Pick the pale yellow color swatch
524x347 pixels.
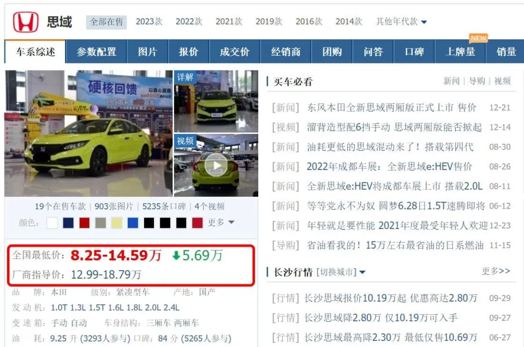pos(117,223)
